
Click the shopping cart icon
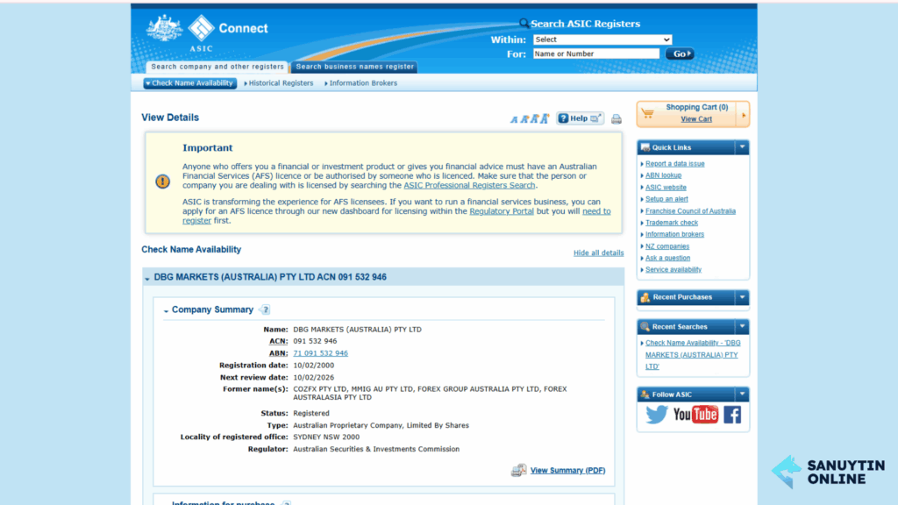pos(648,113)
